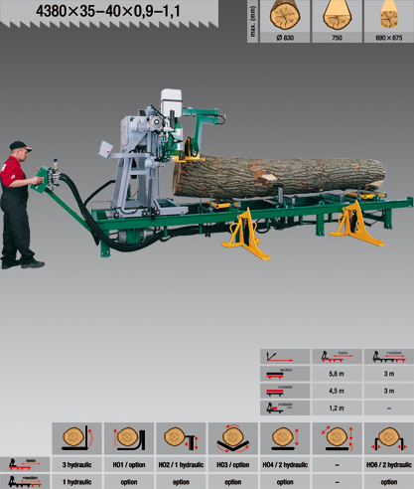Click the HO4 log leveling icon
Image resolution: width=414 pixels, height=489 pixels.
(x=285, y=438)
